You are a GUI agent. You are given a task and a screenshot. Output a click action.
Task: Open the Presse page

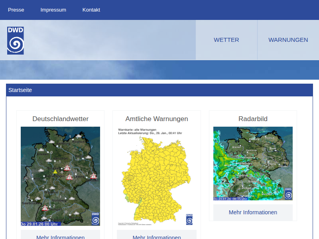[x=16, y=10]
